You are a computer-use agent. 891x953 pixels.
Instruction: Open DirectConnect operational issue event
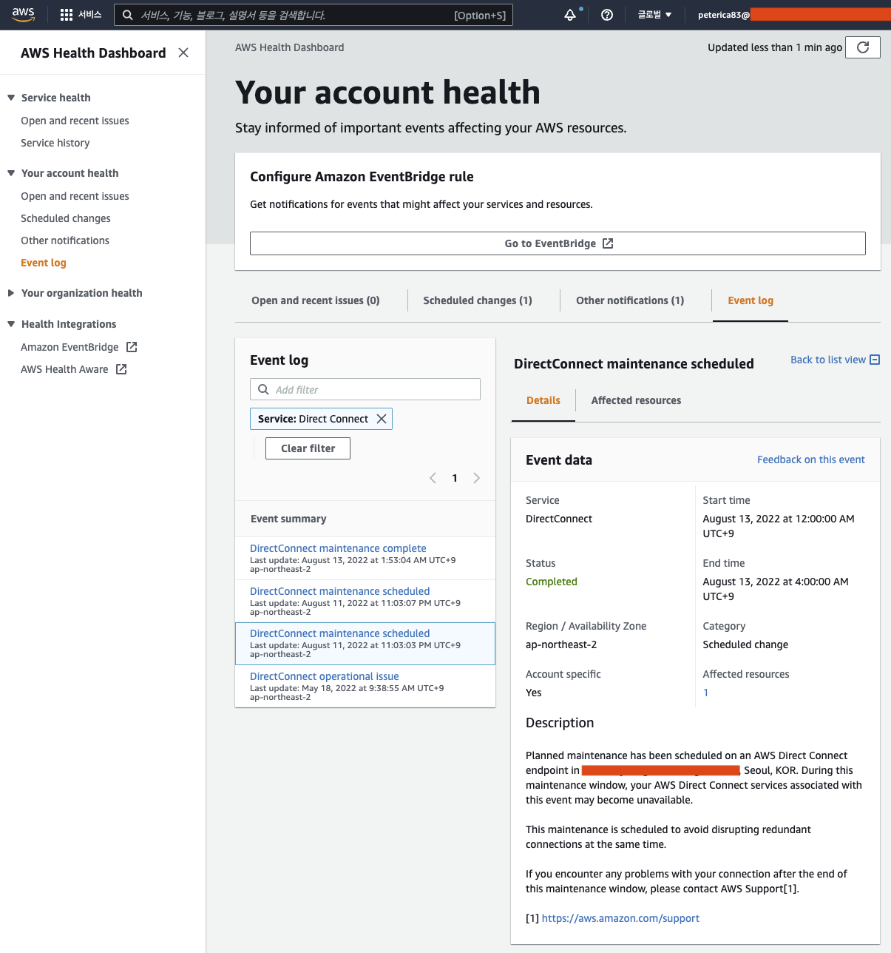point(325,676)
